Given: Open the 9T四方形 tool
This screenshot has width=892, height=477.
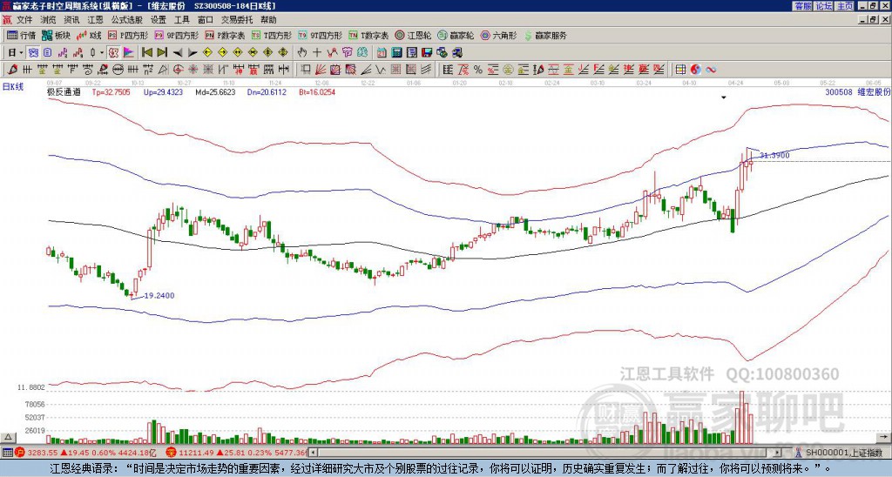Looking at the screenshot, I should pos(321,35).
